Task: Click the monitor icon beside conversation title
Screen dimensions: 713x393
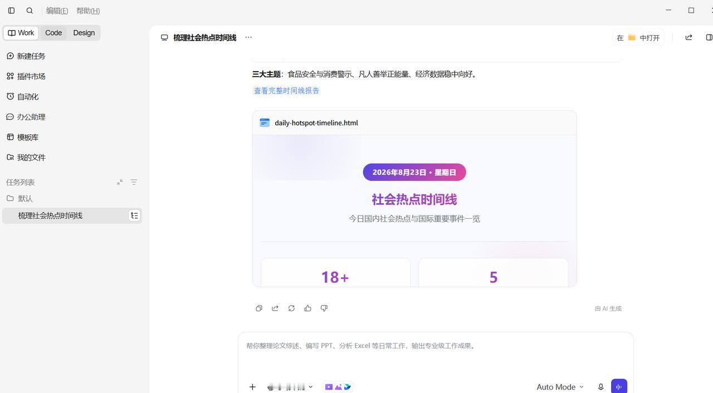Action: pyautogui.click(x=164, y=37)
